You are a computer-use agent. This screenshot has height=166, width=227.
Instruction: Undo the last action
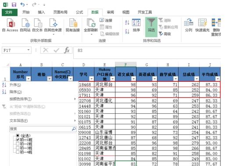coord(22,4)
